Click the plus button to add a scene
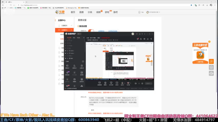218x122 pixels. point(84,38)
